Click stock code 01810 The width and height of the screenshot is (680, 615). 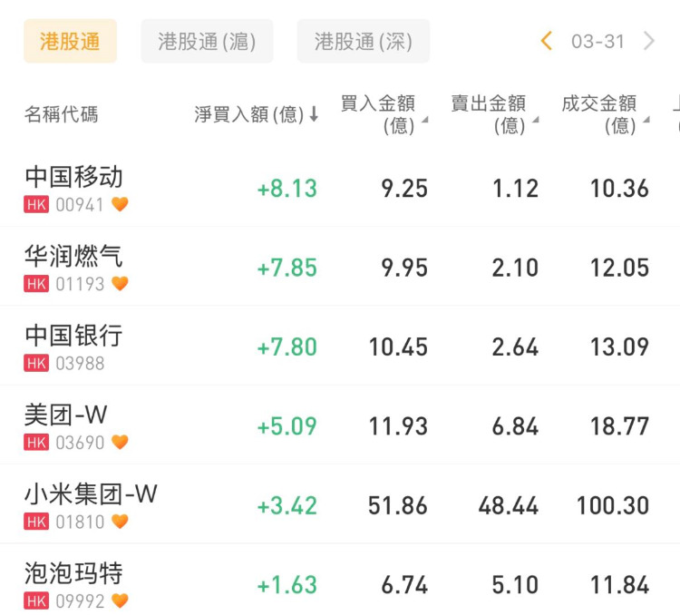80,522
